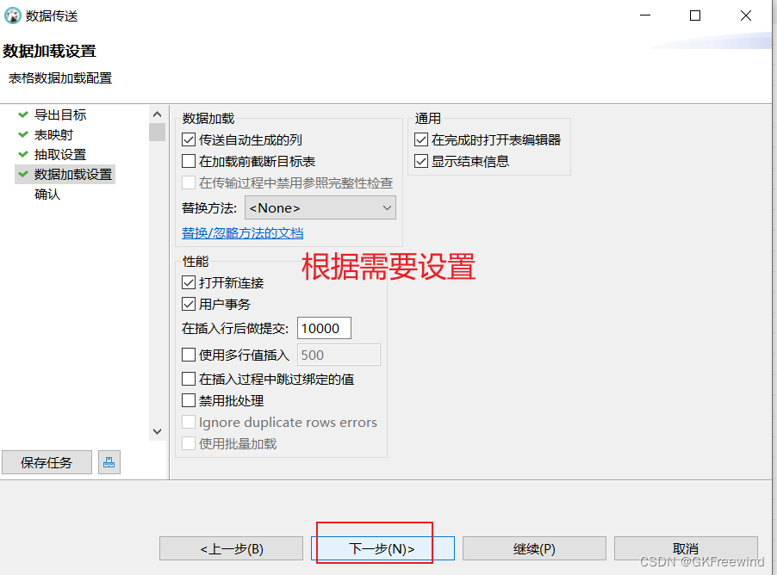Open 替换/忽略方法的文档 link
The width and height of the screenshot is (777, 575).
pyautogui.click(x=242, y=233)
